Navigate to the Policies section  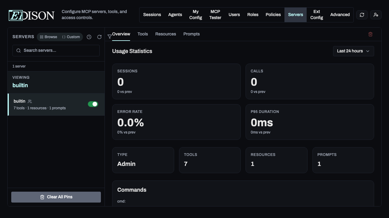[x=273, y=15]
